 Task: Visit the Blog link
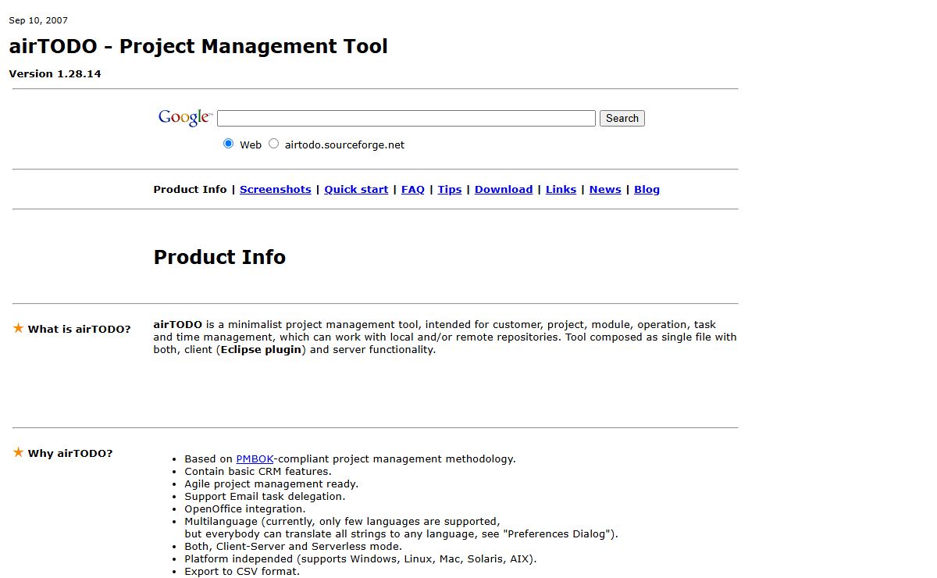click(647, 189)
